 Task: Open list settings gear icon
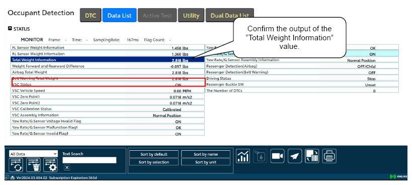[x=50, y=165]
